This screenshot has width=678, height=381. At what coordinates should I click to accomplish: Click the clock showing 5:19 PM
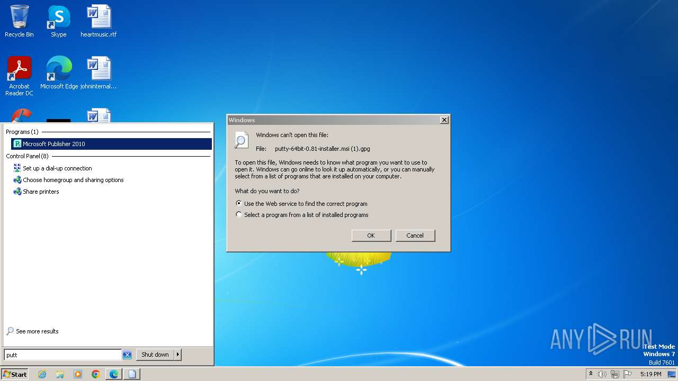coord(651,374)
